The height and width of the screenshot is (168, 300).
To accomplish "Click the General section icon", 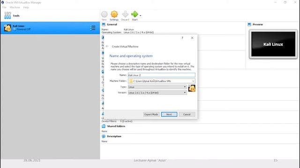I will [x=104, y=24].
